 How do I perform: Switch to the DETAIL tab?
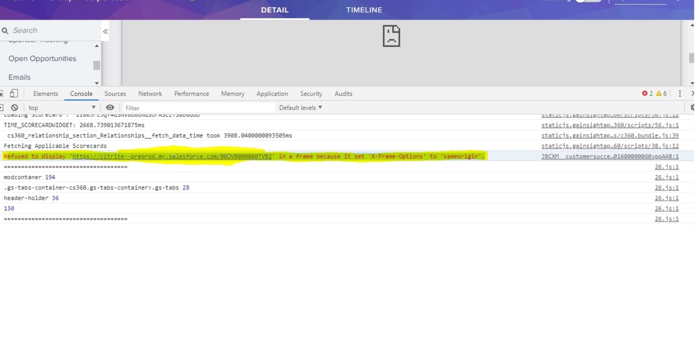(x=275, y=10)
